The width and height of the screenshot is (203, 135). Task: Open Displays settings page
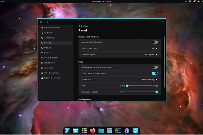point(56,48)
